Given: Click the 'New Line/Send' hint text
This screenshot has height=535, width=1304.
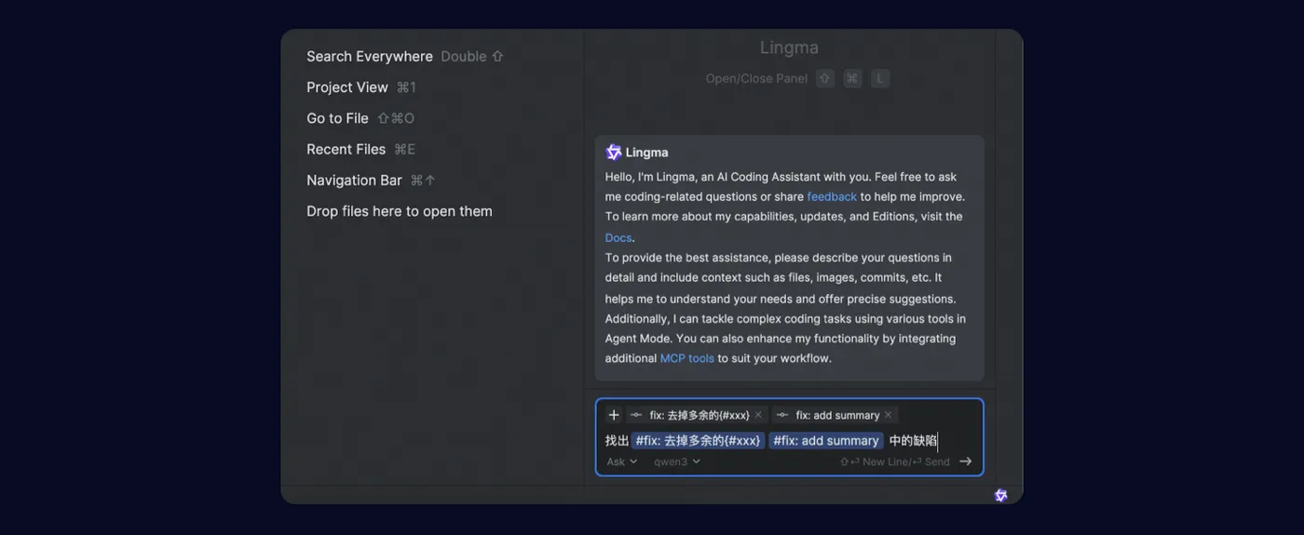Looking at the screenshot, I should point(895,461).
